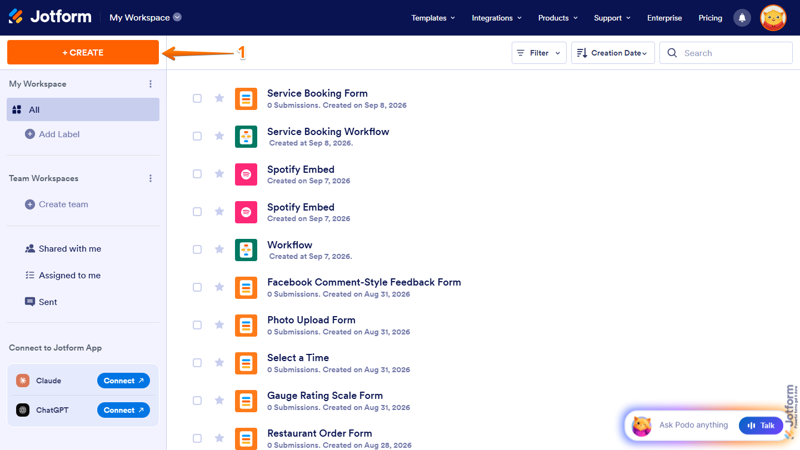Select the Photo Upload Form checkbox

click(x=197, y=325)
